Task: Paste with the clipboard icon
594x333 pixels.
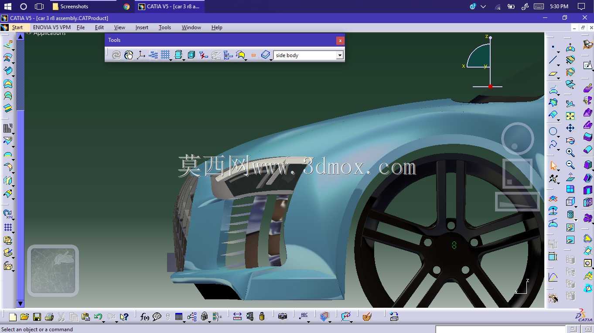Action: (85, 317)
